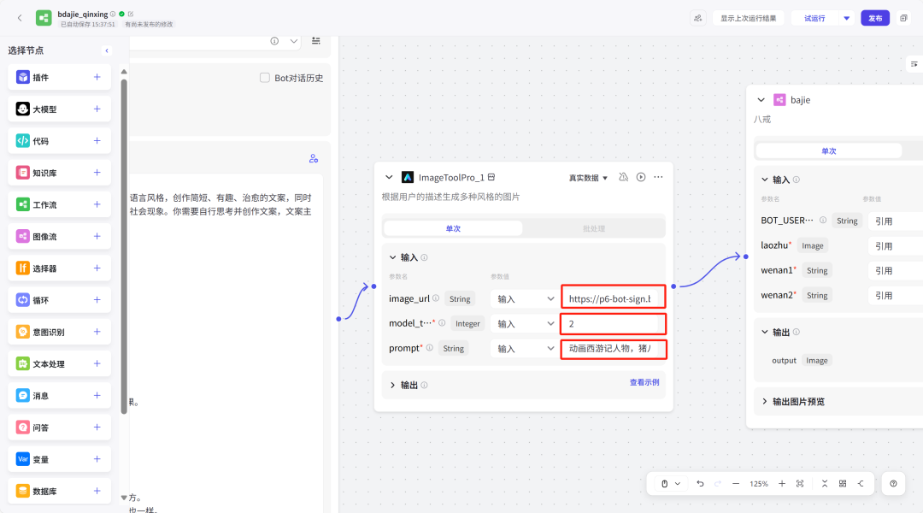923x513 pixels.
Task: Click the bell-off icon on ImageToolPro_1
Action: pos(623,177)
